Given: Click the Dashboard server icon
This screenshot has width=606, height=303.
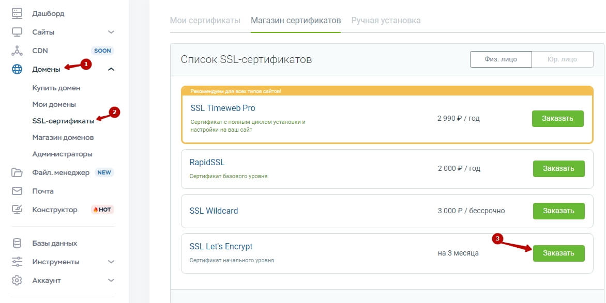Looking at the screenshot, I should point(17,13).
